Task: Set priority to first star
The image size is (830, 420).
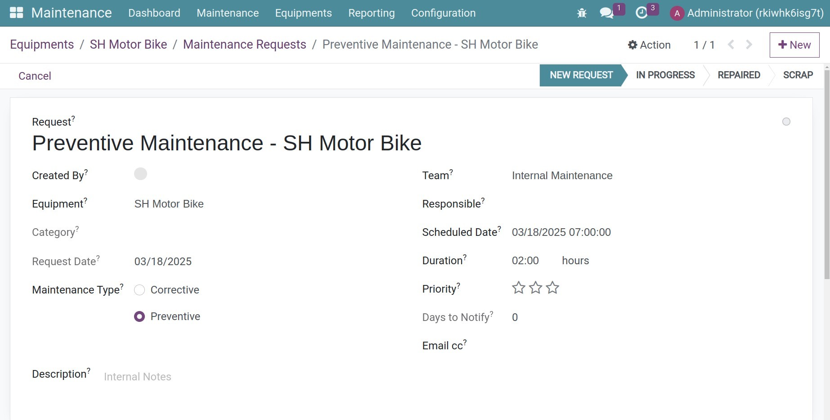Action: pos(519,288)
